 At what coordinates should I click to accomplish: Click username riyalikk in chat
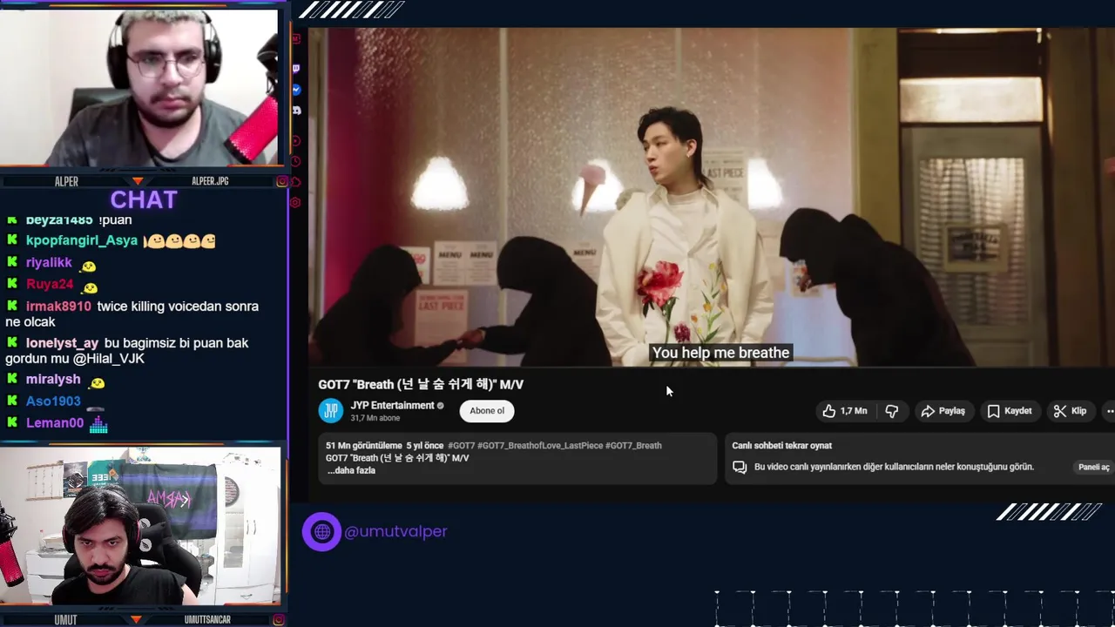click(x=49, y=262)
